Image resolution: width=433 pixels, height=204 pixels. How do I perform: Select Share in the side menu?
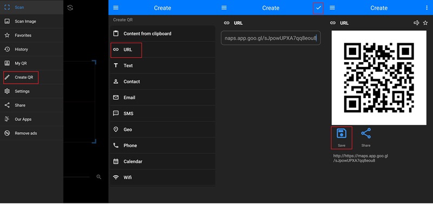[x=31, y=105]
